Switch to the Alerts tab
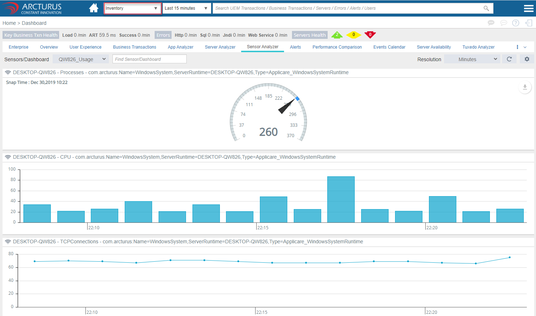 295,47
